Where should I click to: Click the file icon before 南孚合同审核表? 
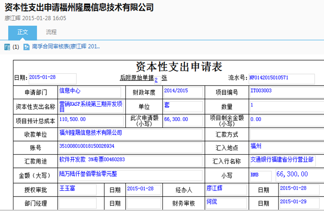point(26,47)
